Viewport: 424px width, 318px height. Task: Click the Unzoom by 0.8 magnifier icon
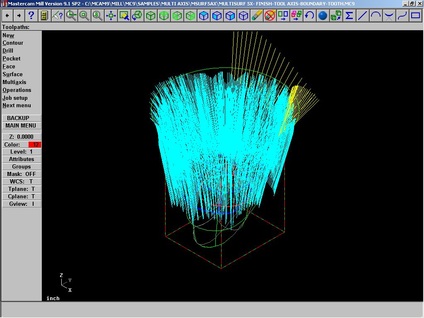point(97,16)
